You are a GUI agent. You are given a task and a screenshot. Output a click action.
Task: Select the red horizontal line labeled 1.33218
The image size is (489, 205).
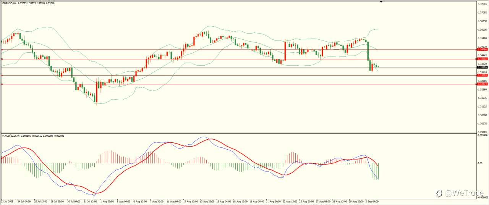tap(239, 75)
